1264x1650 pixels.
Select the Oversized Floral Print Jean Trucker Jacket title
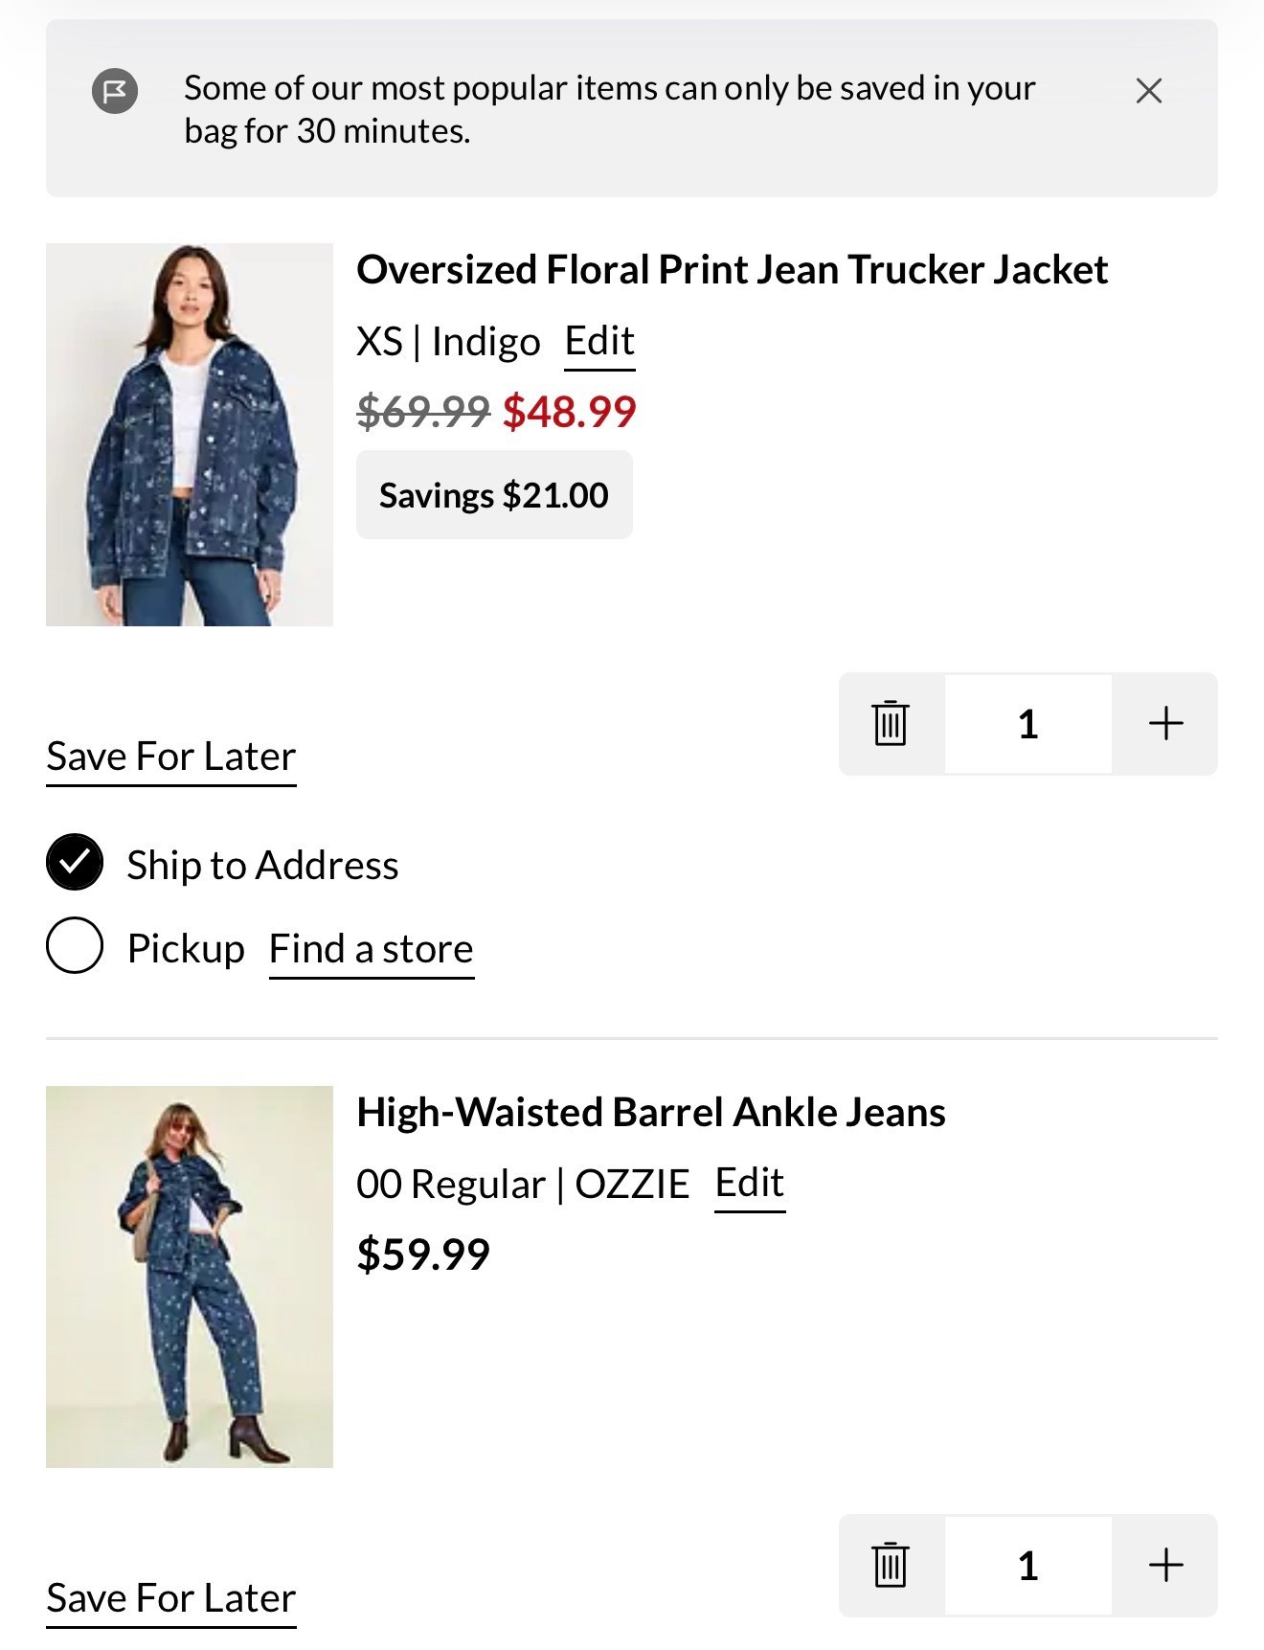[733, 269]
